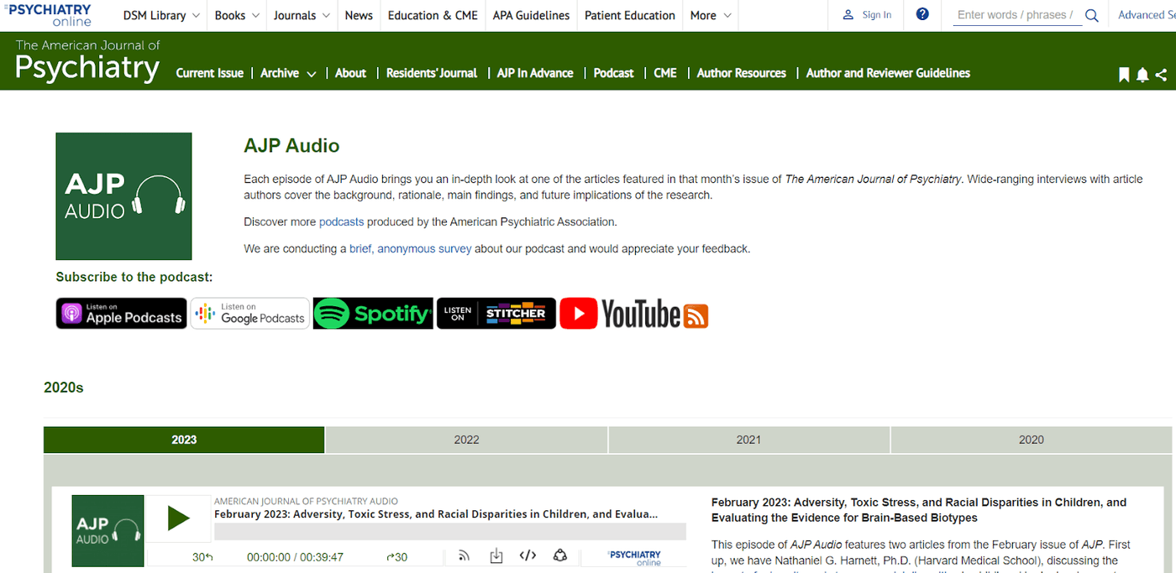Image resolution: width=1176 pixels, height=573 pixels.
Task: Click the help question mark icon
Action: coord(922,14)
